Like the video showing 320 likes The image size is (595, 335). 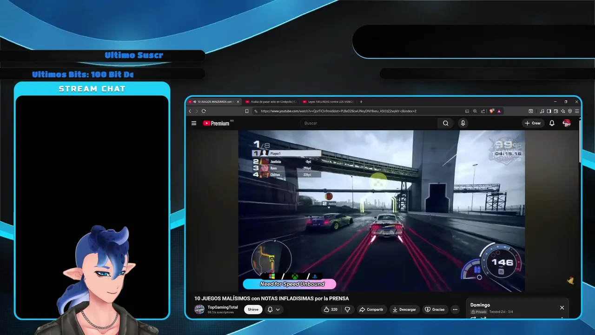click(x=331, y=309)
